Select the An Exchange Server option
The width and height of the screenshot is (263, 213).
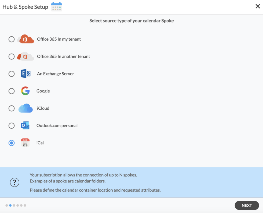pos(12,74)
